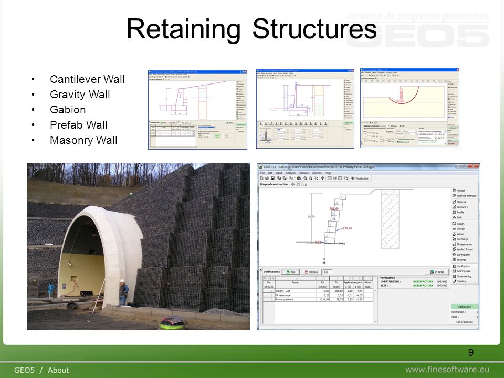This screenshot has height=378, width=504.
Task: Click the 'Cantilever Wall' bullet text
Action: point(87,79)
